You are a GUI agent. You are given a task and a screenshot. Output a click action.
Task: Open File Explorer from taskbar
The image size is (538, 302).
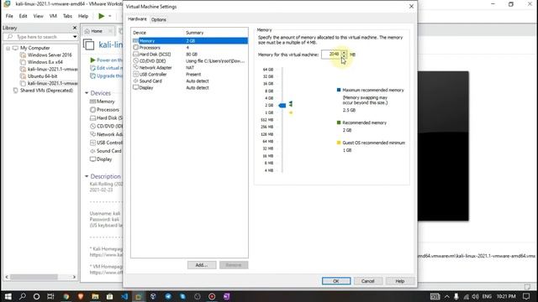coord(95,296)
